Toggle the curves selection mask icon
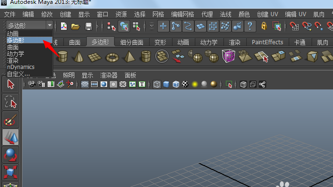333x187 pixels. pyautogui.click(x=188, y=26)
